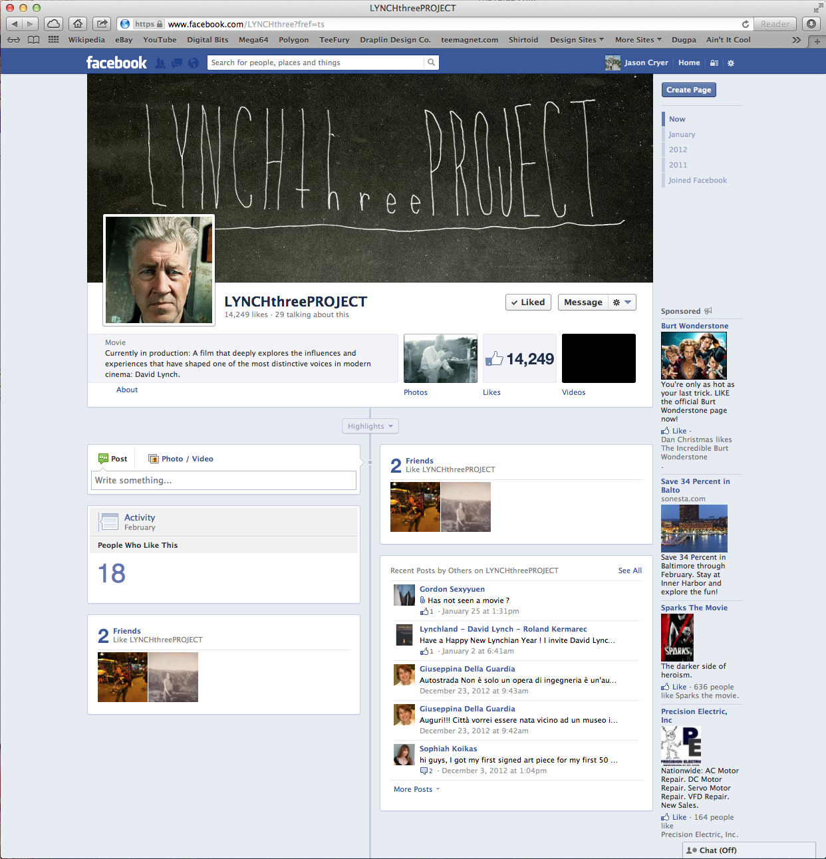Click the Activity calendar icon
The width and height of the screenshot is (826, 859).
(x=108, y=521)
